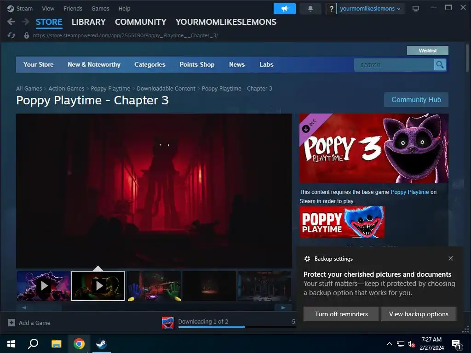Go to Action Games breadcrumb
The height and width of the screenshot is (353, 471).
point(66,89)
